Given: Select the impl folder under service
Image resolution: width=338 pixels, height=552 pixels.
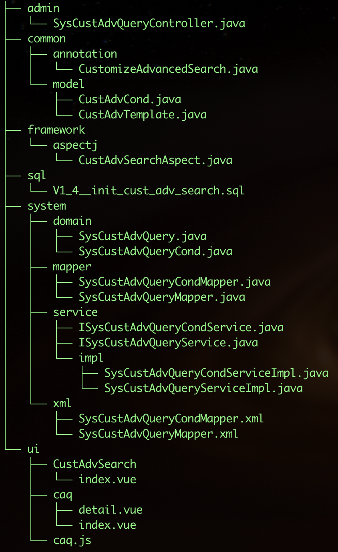Looking at the screenshot, I should (91, 358).
